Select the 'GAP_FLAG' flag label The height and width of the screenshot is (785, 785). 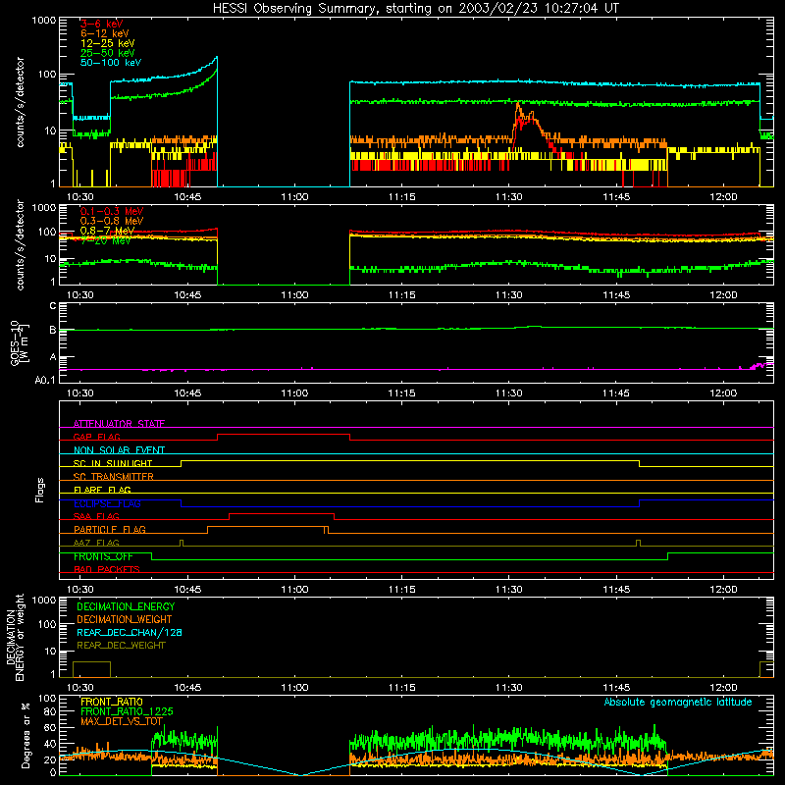pos(96,437)
